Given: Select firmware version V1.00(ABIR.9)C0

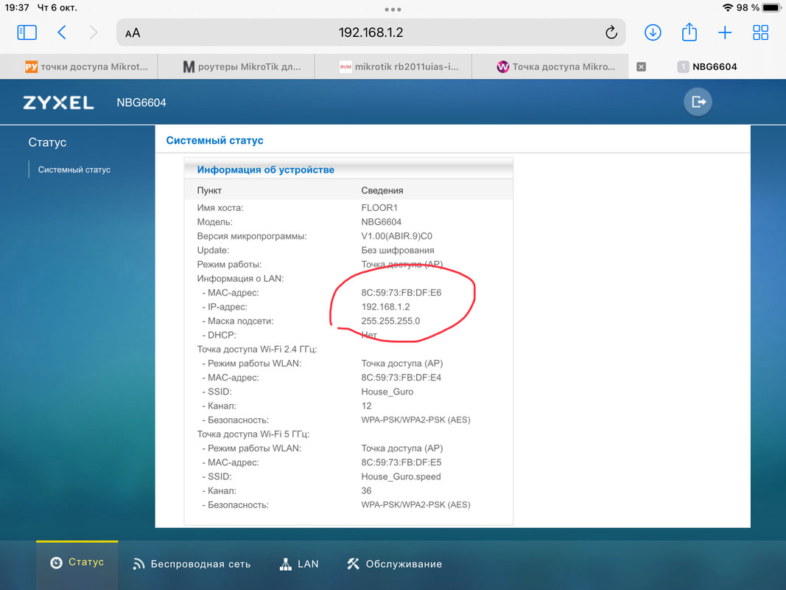Looking at the screenshot, I should [x=396, y=236].
